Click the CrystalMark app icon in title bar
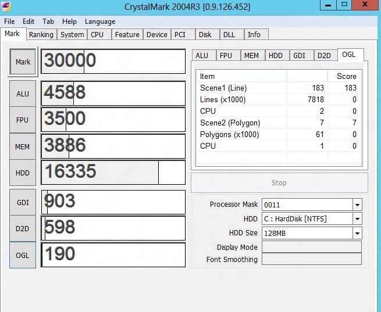Viewport: 381px width, 312px height. tap(5, 6)
